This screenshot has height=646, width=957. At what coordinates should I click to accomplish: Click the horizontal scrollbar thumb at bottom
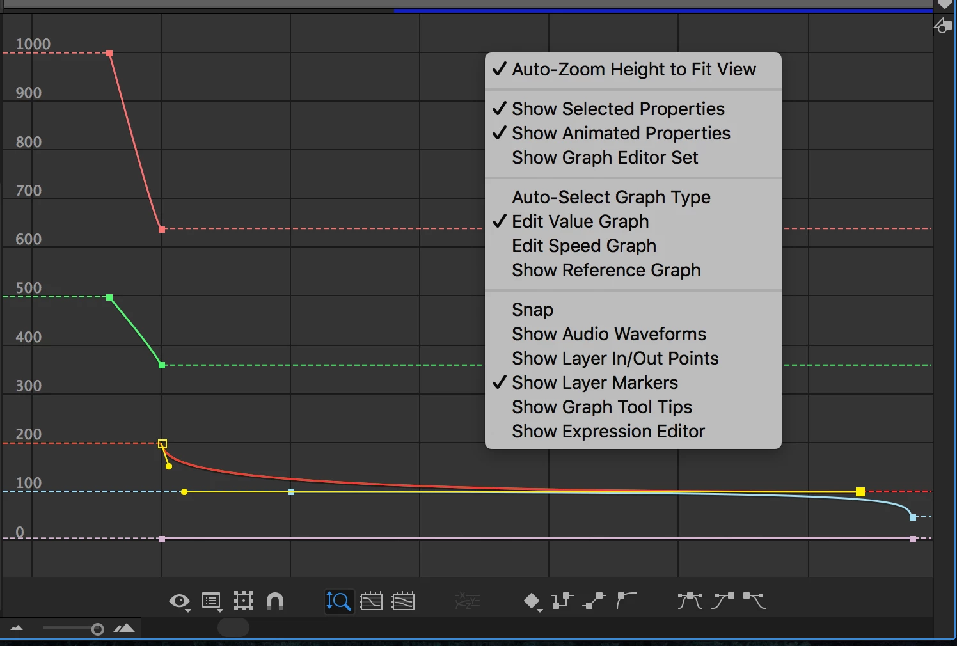(x=233, y=627)
